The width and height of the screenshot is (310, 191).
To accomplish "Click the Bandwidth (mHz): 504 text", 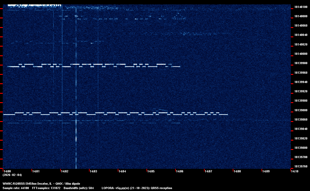I will click(79, 188).
